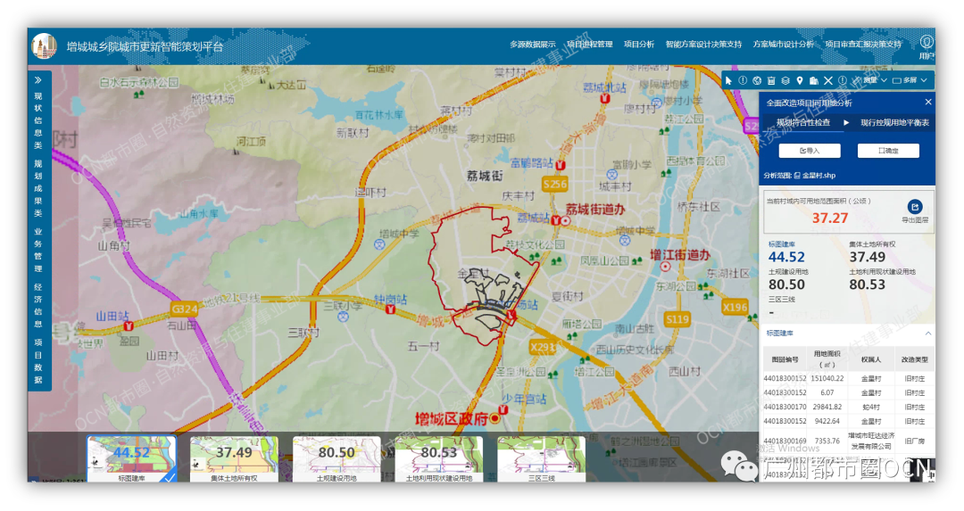The width and height of the screenshot is (964, 511).
Task: Click the first info circle icon in toolbar
Action: (x=743, y=80)
